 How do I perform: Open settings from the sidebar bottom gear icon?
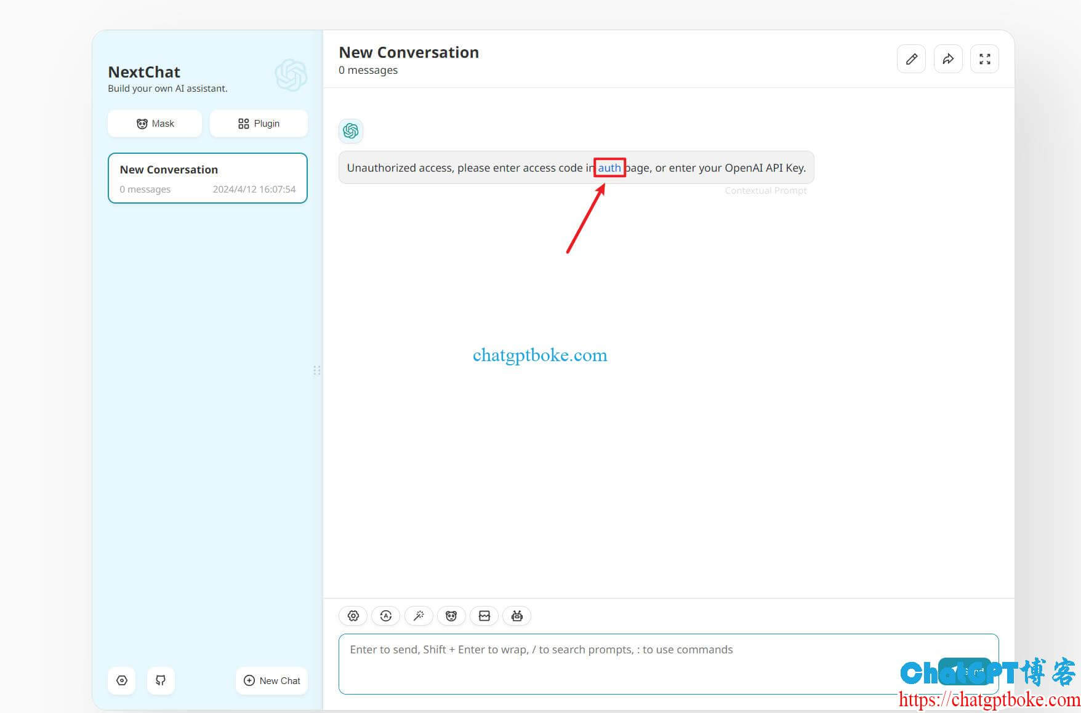point(122,680)
